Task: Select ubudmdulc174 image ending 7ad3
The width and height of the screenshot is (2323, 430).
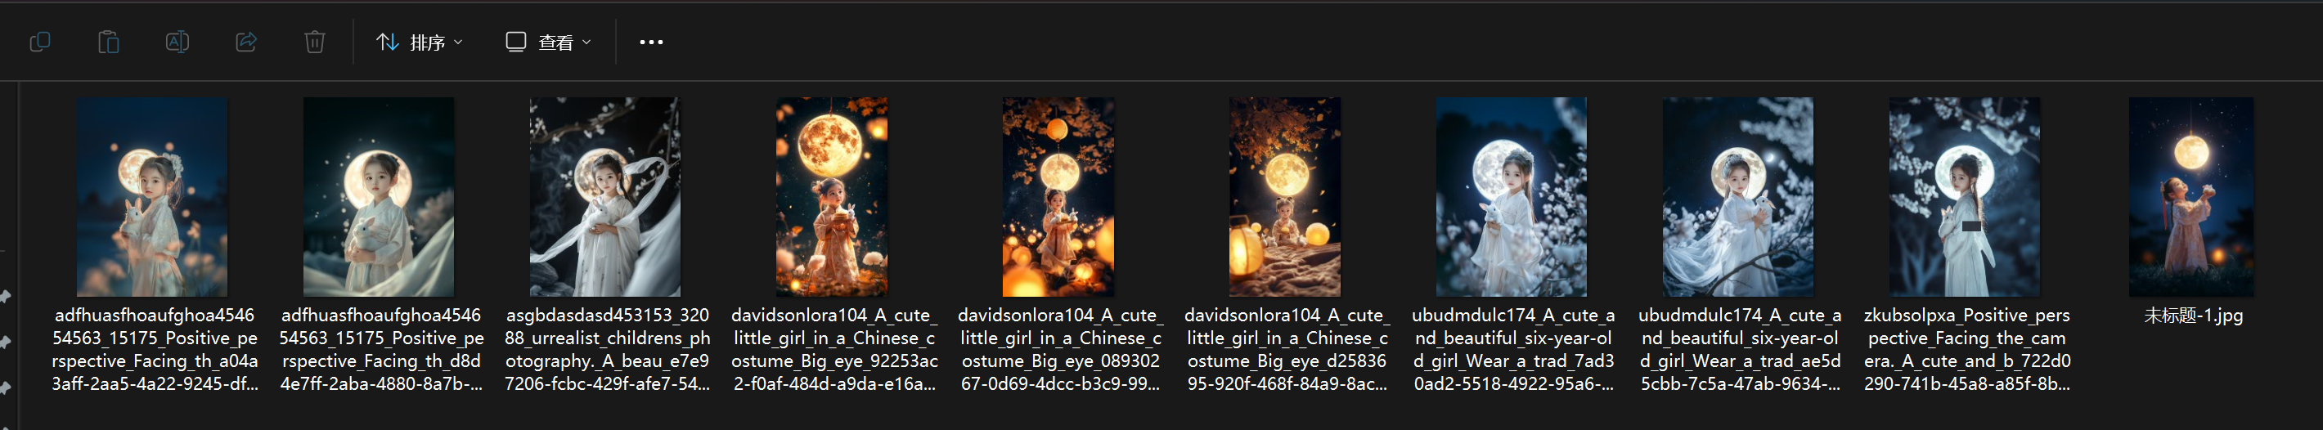Action: (x=1512, y=196)
